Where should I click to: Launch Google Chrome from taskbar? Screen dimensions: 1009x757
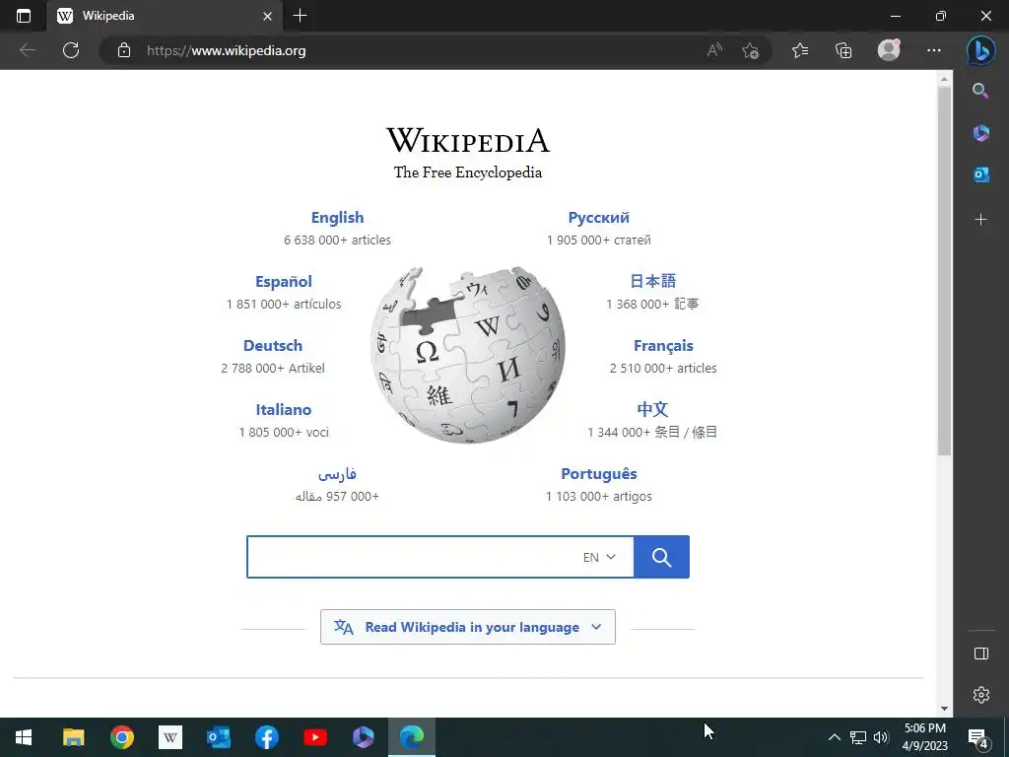(121, 737)
